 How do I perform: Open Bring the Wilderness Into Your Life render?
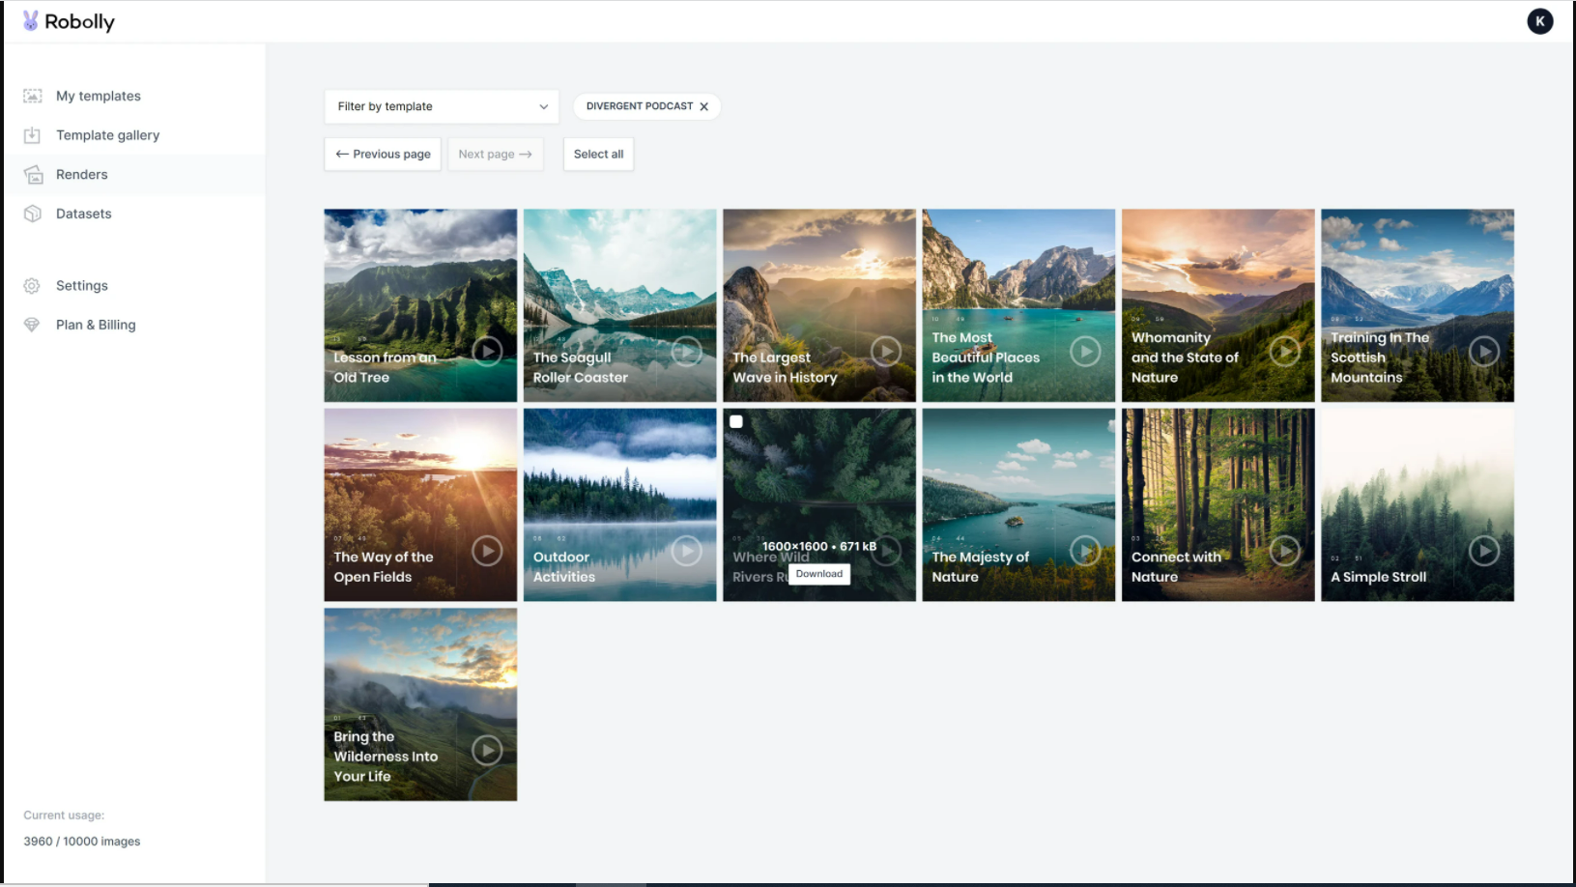point(420,703)
